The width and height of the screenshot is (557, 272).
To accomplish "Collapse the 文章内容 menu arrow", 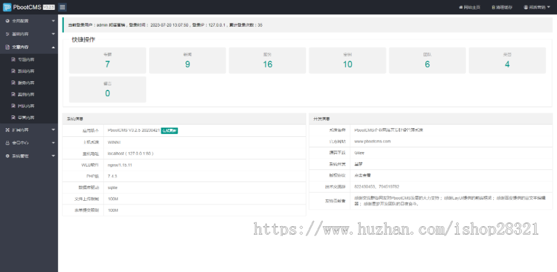I will click(x=53, y=47).
